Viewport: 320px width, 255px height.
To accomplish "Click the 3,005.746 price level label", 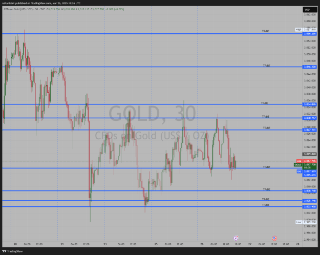I will pos(310,201).
